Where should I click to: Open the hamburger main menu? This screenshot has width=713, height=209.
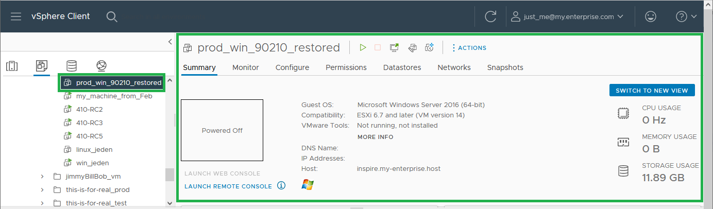pyautogui.click(x=16, y=16)
